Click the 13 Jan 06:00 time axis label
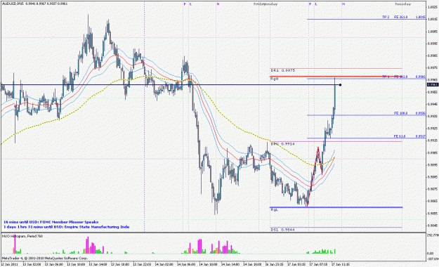 point(54,264)
